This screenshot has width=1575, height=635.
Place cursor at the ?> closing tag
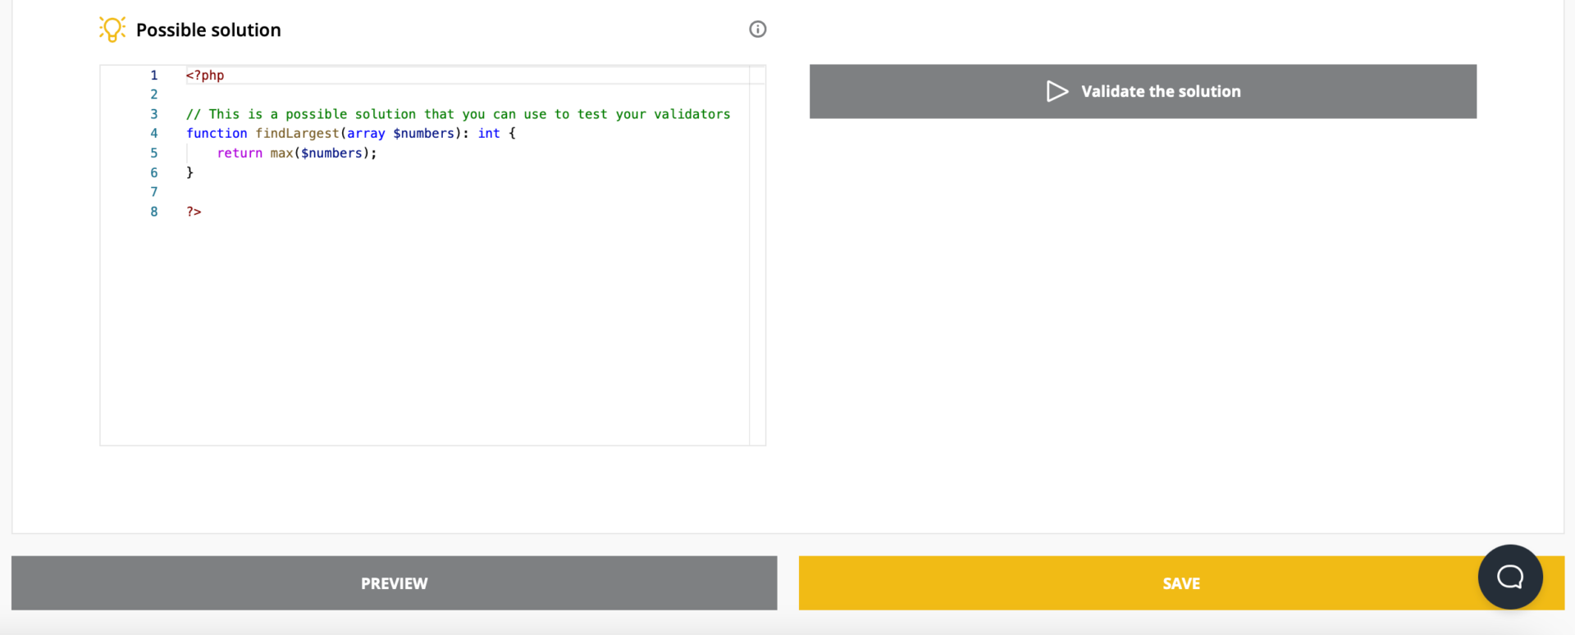(194, 212)
